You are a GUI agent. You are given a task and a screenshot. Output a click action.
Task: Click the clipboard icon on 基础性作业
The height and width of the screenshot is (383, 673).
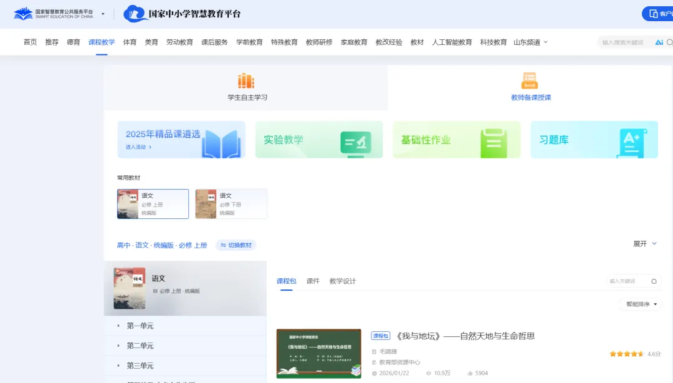pyautogui.click(x=494, y=143)
